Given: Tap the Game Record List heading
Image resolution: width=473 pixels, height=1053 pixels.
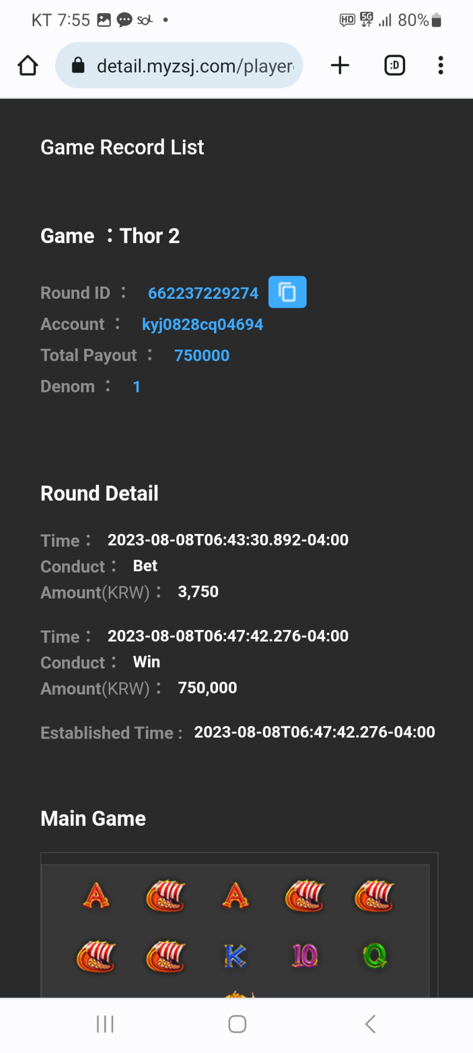Looking at the screenshot, I should [x=122, y=148].
